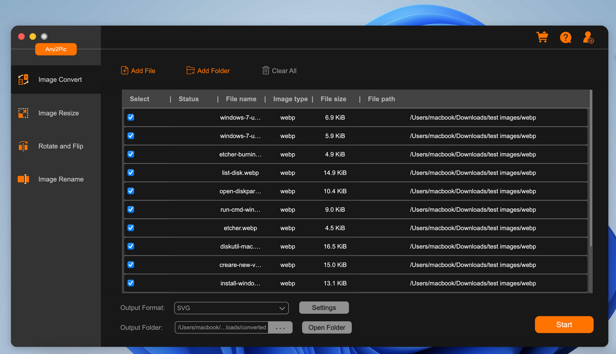Viewport: 616px width, 354px height.
Task: Switch to Rotate and Flip section
Action: [x=56, y=146]
